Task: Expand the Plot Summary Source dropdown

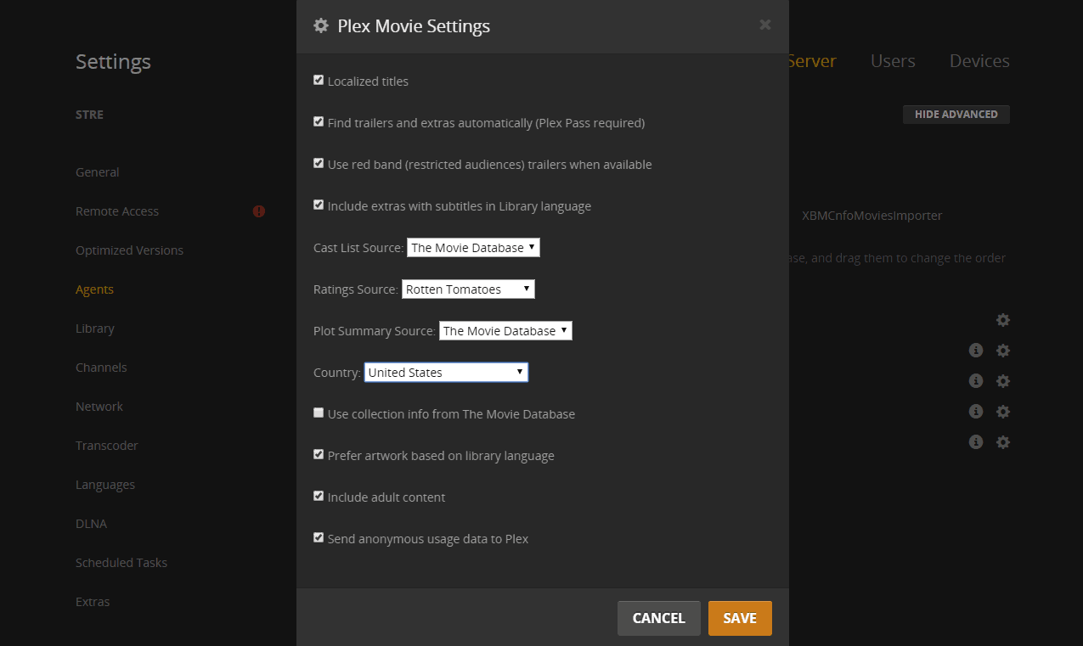Action: [x=505, y=331]
